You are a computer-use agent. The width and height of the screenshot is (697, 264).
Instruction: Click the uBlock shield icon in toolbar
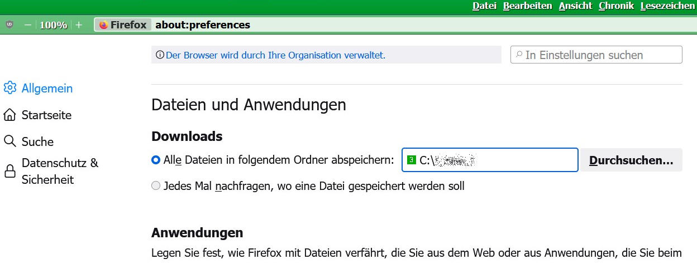(x=9, y=25)
